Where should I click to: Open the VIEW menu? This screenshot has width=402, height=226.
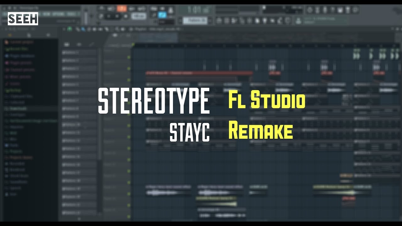(x=46, y=14)
